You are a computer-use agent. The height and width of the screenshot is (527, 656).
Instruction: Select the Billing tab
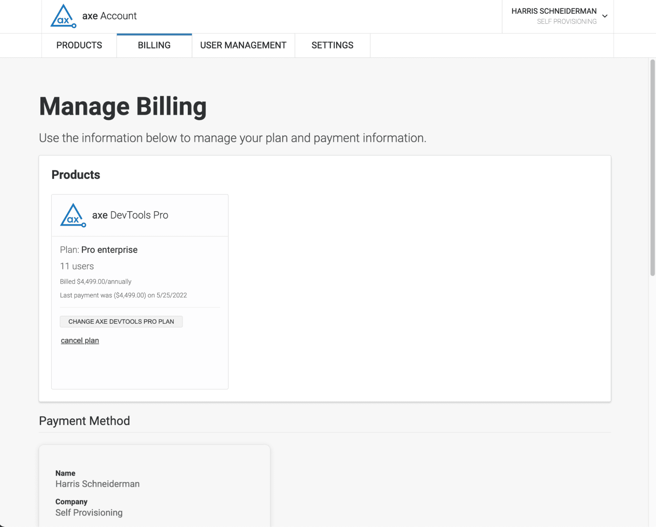(x=154, y=45)
